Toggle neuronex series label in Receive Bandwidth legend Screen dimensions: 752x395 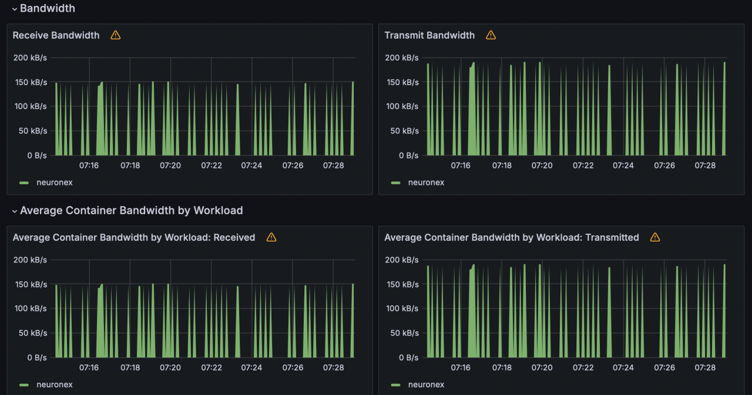coord(55,183)
